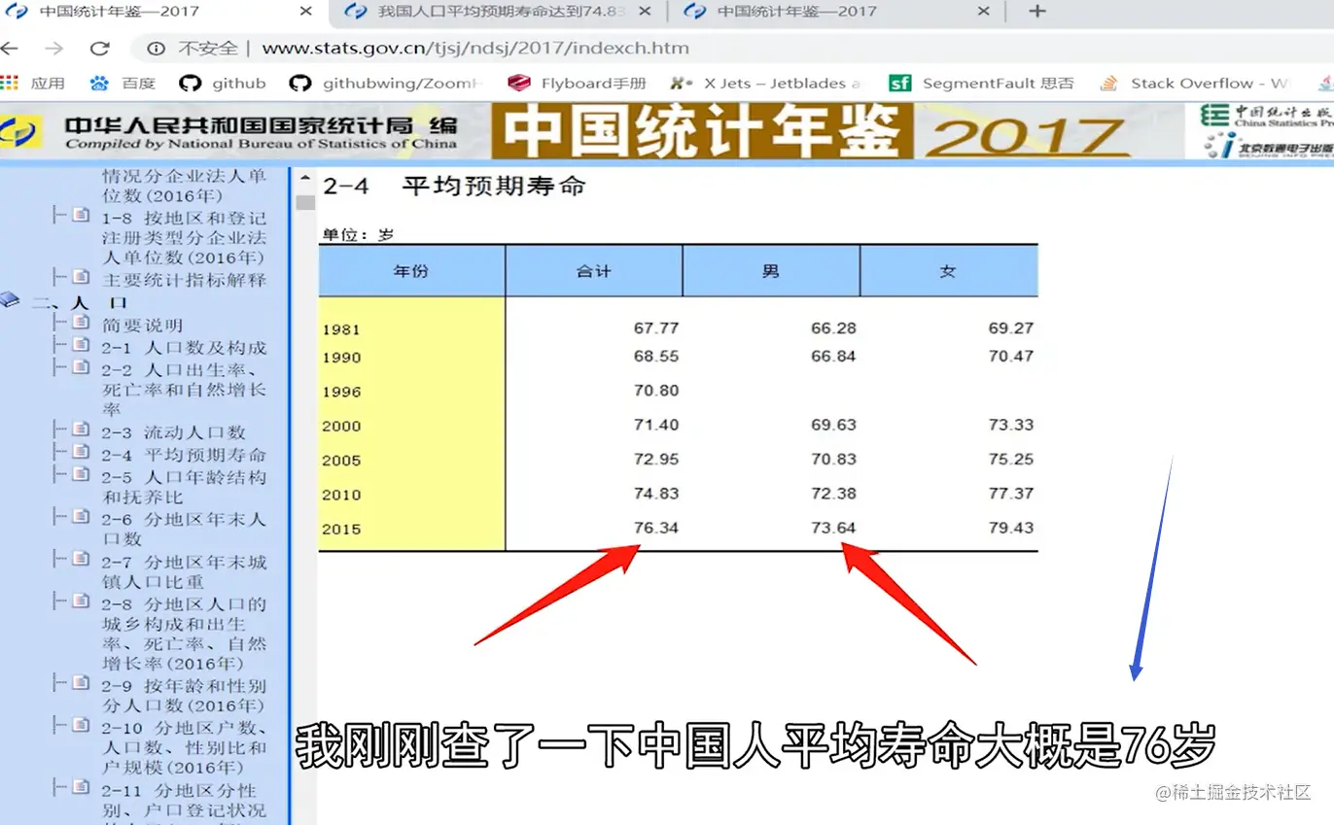This screenshot has height=825, width=1334.
Task: Open 2-10 分地区户数、人口数、性别比和户规模
Action: tap(186, 747)
